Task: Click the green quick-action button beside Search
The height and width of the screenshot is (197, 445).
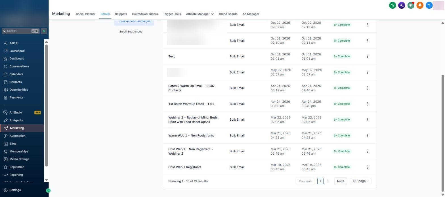Action: [44, 31]
